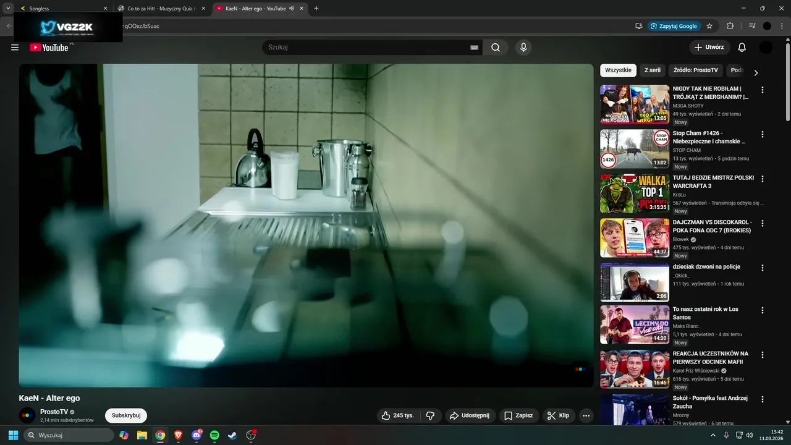Open Steam from the taskbar

click(232, 435)
